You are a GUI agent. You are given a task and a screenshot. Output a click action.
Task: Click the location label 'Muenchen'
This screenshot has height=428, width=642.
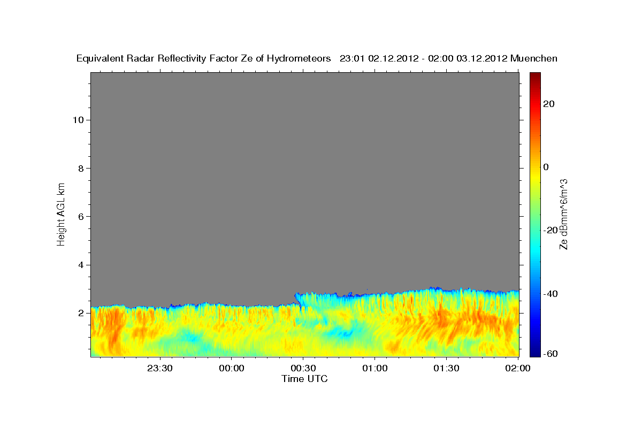point(534,59)
